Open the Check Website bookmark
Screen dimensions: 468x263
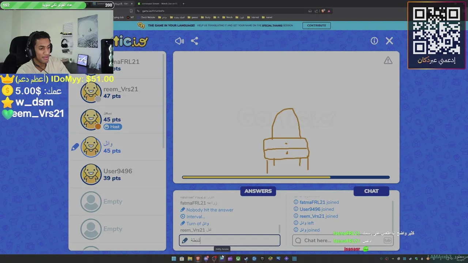pyautogui.click(x=146, y=17)
